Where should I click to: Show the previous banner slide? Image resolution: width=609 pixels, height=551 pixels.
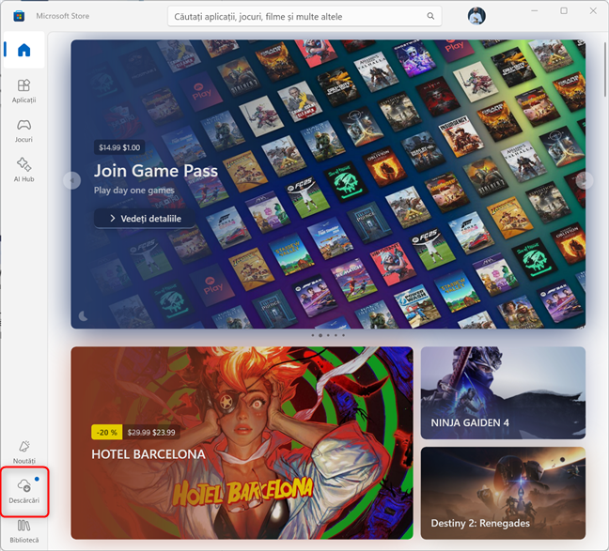coord(71,180)
